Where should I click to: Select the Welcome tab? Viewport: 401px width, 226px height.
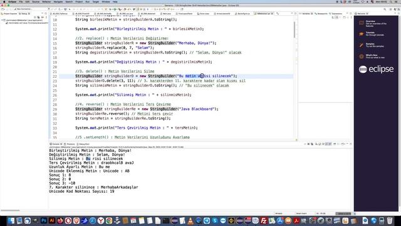(361, 13)
